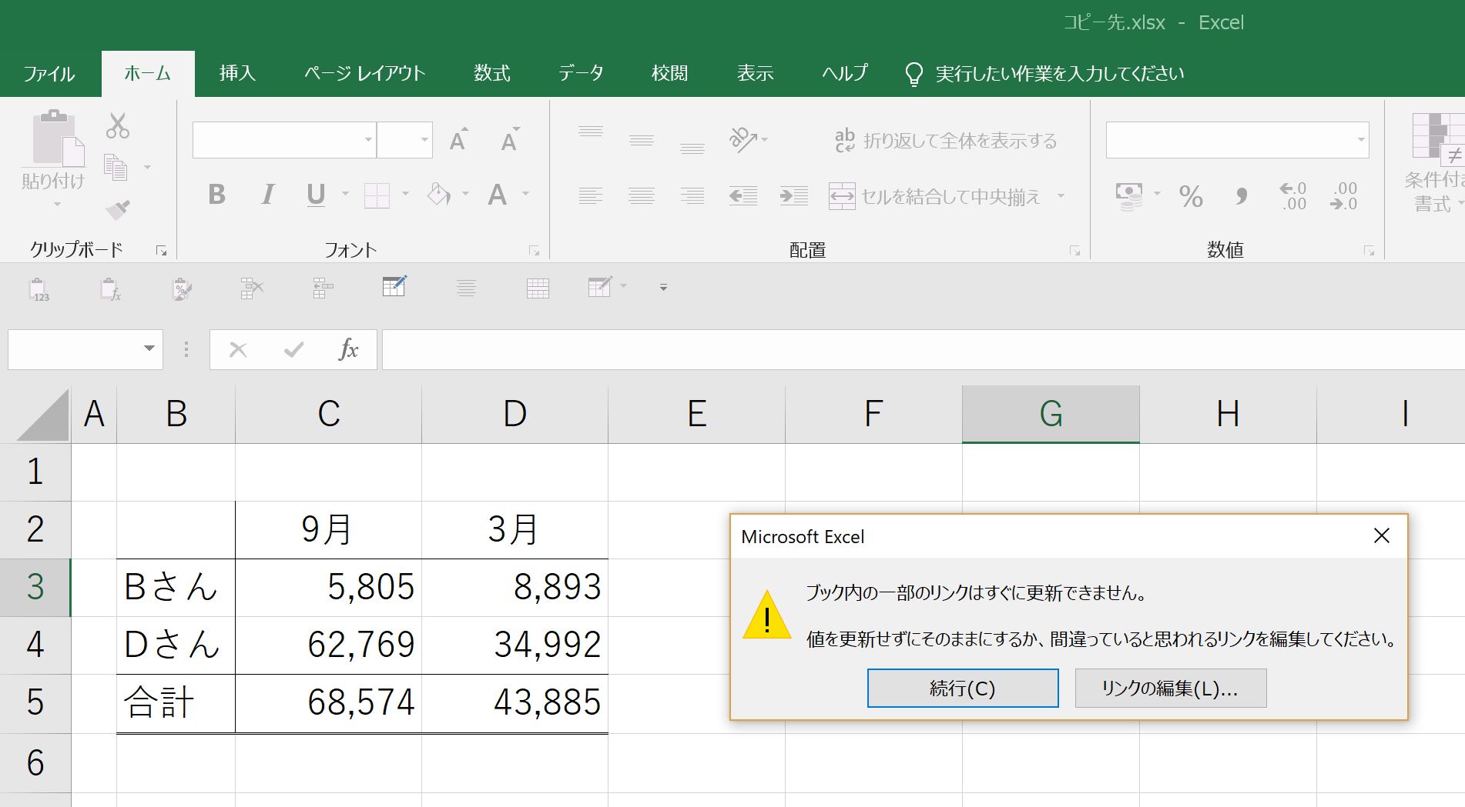1465x807 pixels.
Task: Open the Name Box dropdown arrow
Action: [x=149, y=349]
